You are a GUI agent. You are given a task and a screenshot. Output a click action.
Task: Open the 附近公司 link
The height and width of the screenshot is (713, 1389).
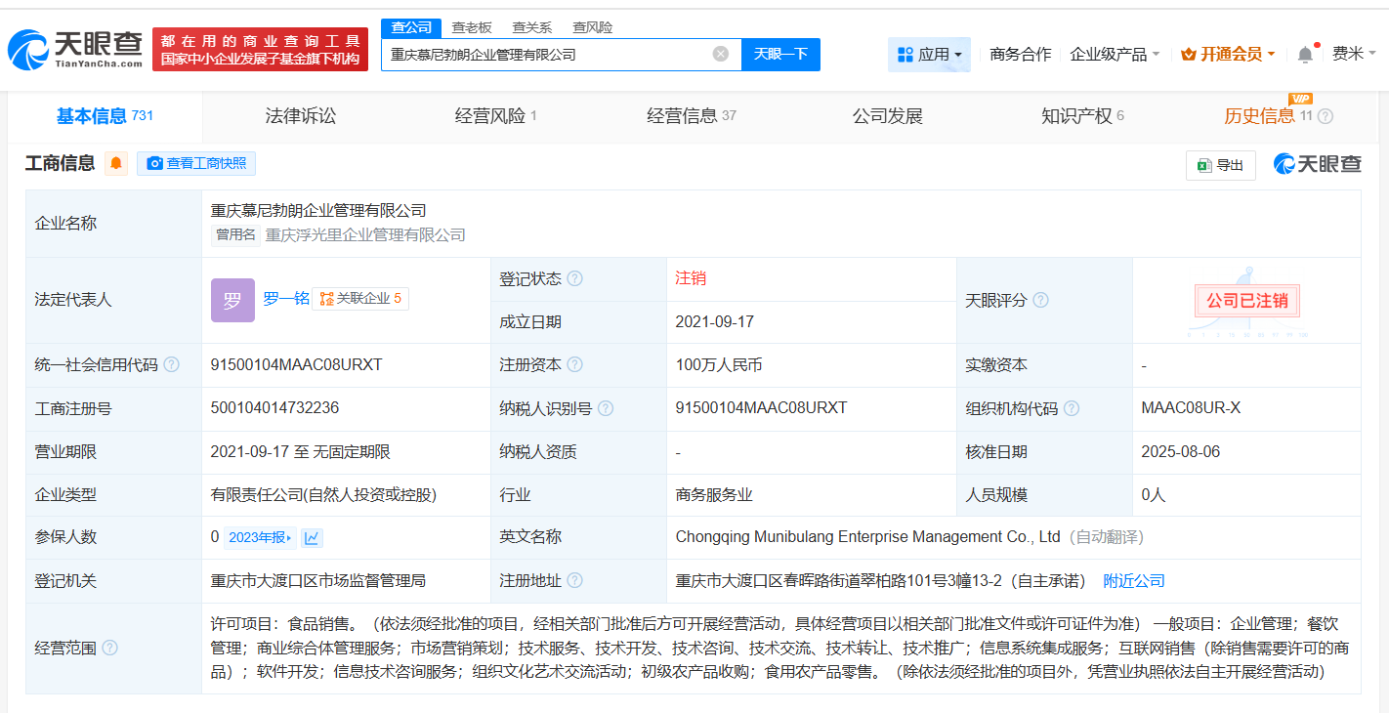point(1133,579)
